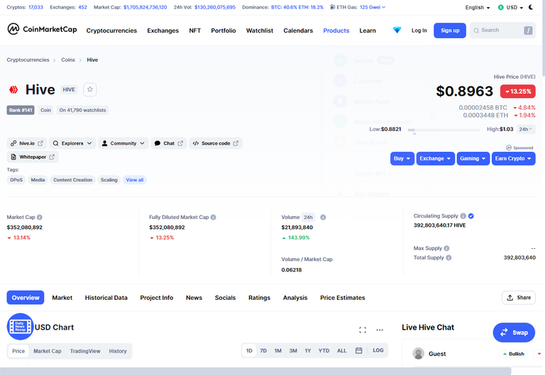The image size is (545, 375).
Task: Click the search magnifier icon
Action: pos(476,30)
